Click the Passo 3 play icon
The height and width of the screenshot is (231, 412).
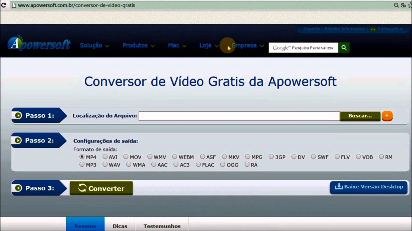(x=18, y=188)
